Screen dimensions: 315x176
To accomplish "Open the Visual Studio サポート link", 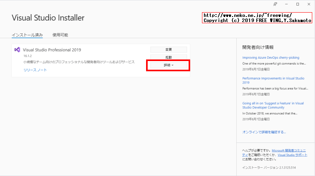I will point(292,155).
